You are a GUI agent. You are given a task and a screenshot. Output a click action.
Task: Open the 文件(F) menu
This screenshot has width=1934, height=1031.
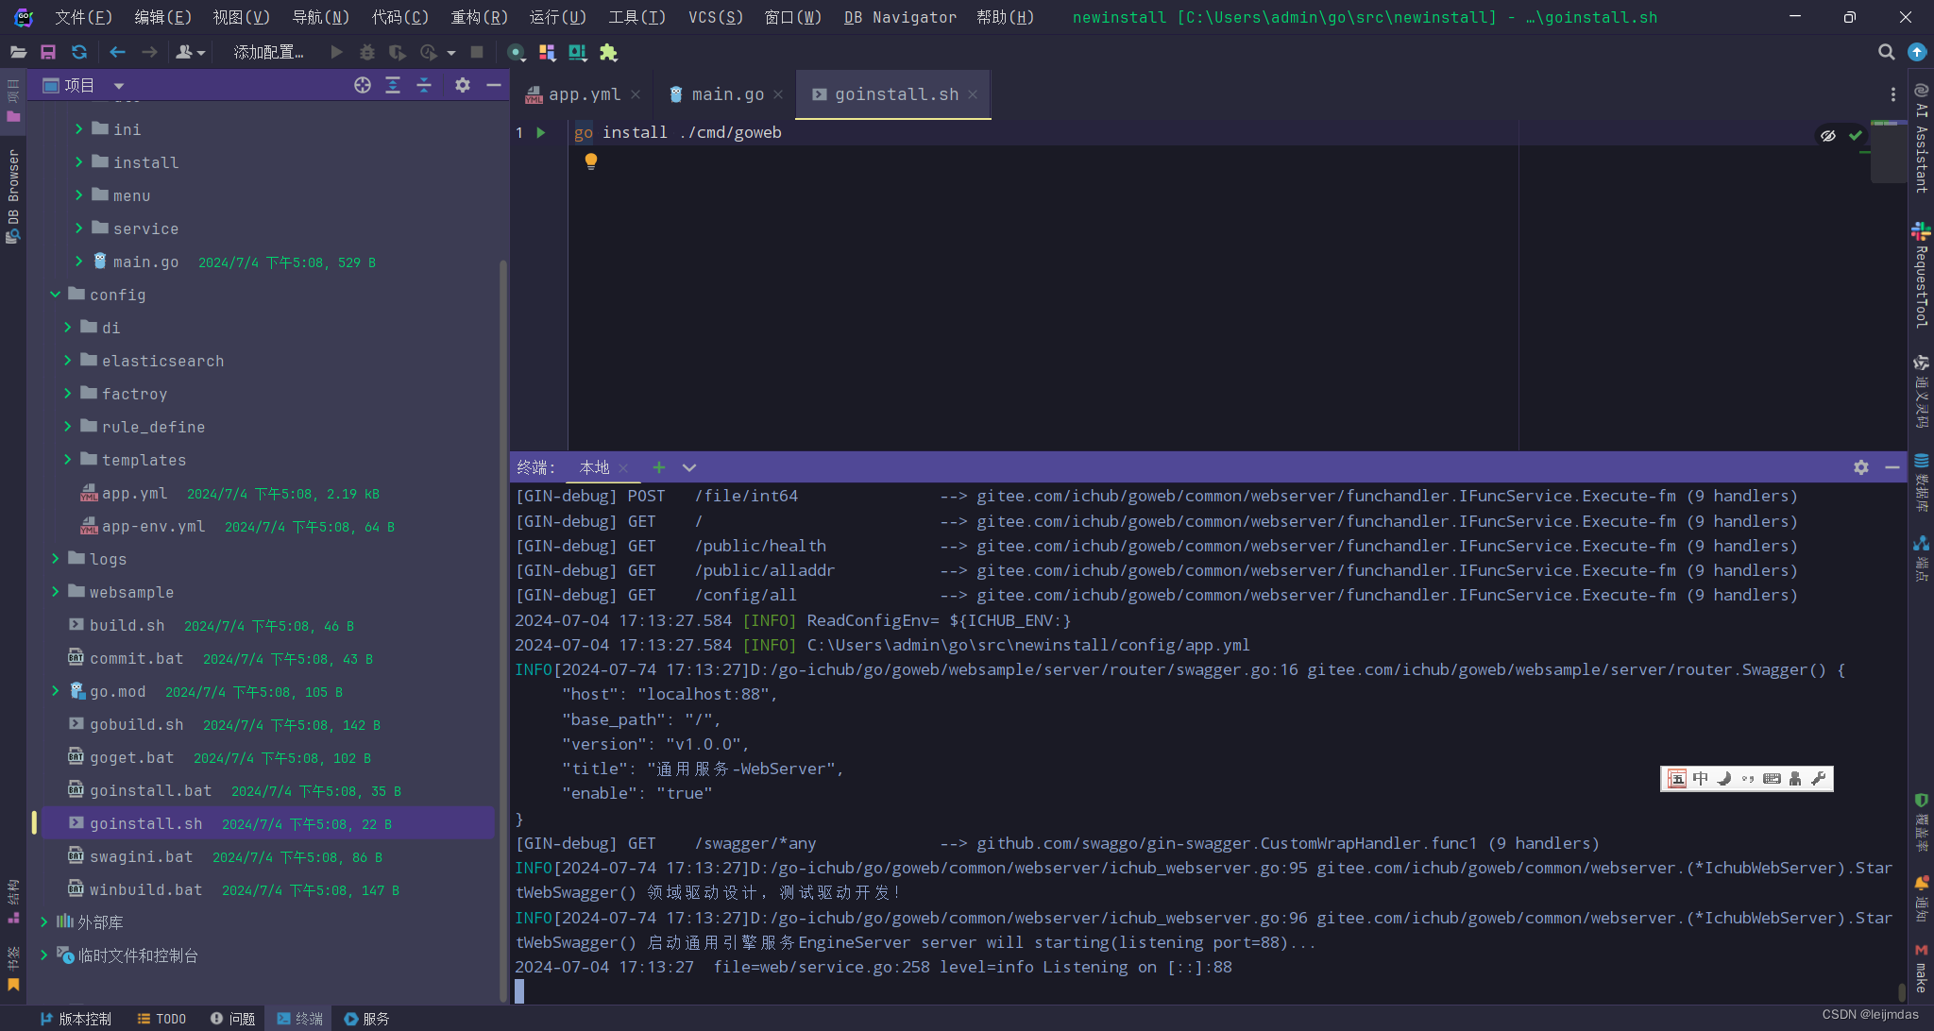83,17
